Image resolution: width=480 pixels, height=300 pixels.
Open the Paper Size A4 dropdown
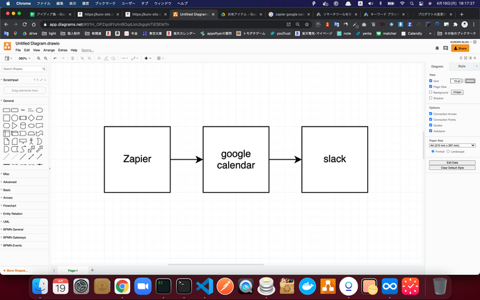click(452, 145)
